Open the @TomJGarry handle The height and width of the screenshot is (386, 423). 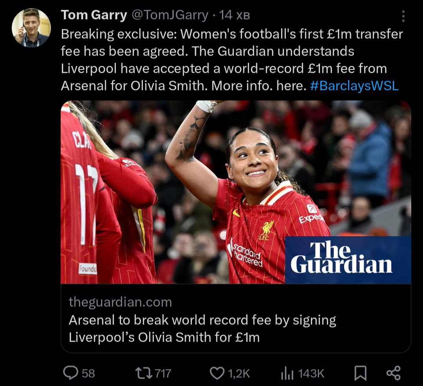point(170,15)
